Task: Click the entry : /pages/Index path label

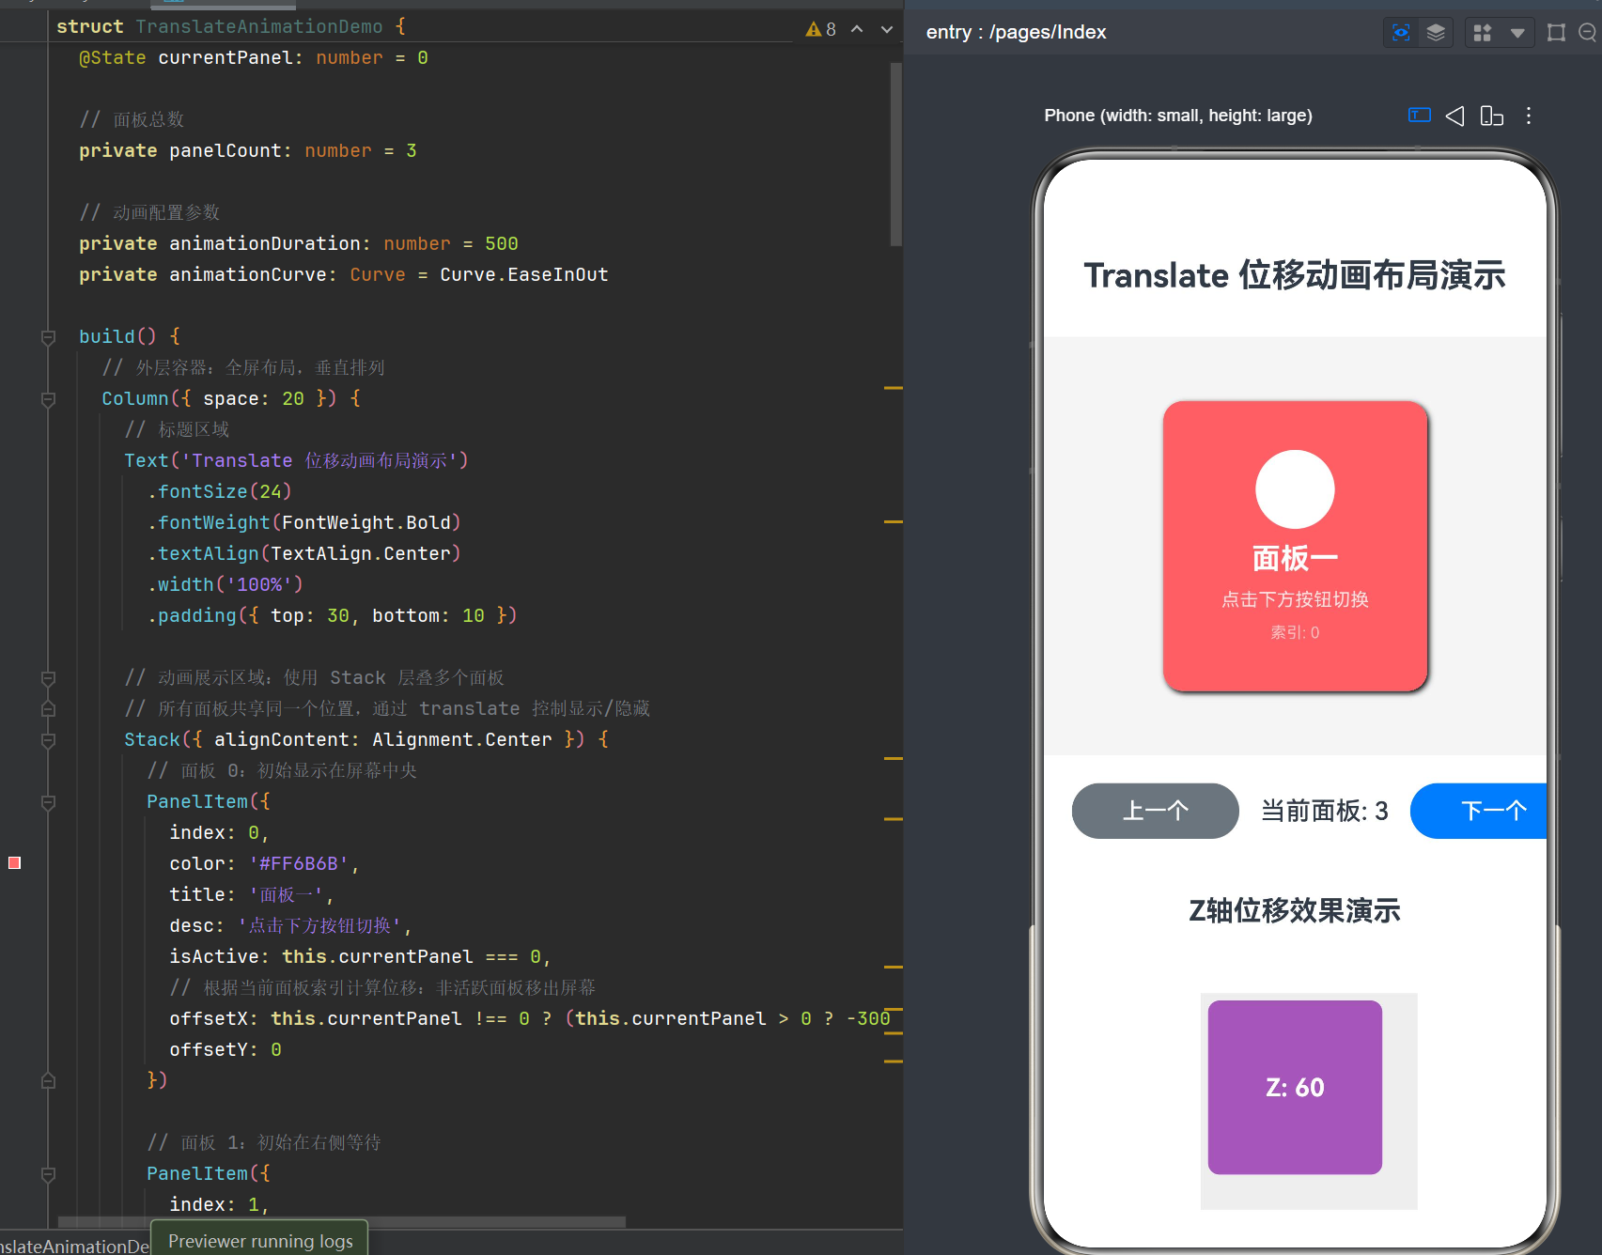Action: (x=1016, y=32)
